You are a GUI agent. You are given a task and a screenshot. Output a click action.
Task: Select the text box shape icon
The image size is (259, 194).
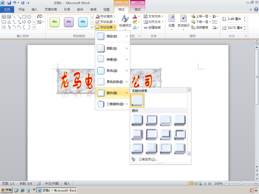pyautogui.click(x=4, y=17)
